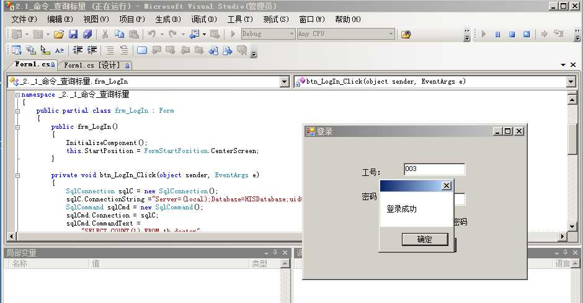The height and width of the screenshot is (303, 583).
Task: Expand the btn_LogIn_Click member dropdown
Action: pyautogui.click(x=571, y=82)
